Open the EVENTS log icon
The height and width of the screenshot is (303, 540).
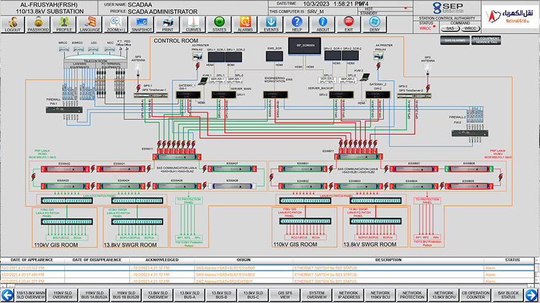point(271,24)
